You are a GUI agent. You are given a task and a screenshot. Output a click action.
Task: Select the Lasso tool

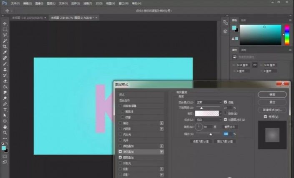tap(5, 35)
